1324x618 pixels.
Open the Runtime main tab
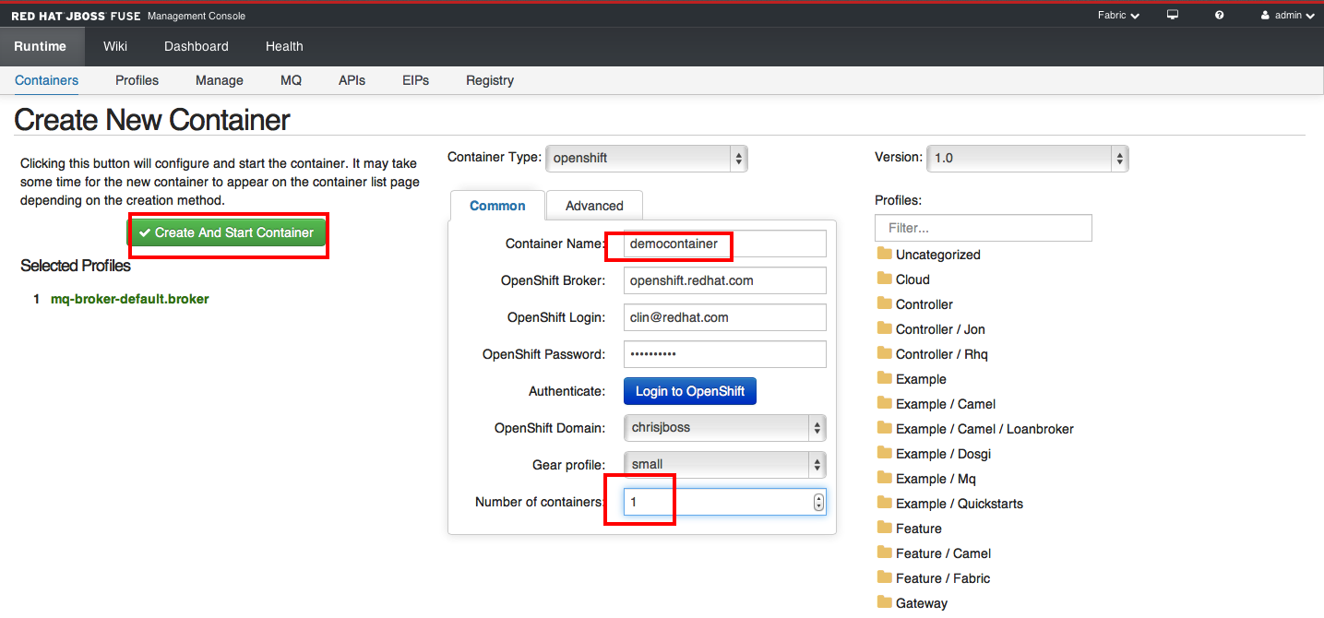[41, 46]
